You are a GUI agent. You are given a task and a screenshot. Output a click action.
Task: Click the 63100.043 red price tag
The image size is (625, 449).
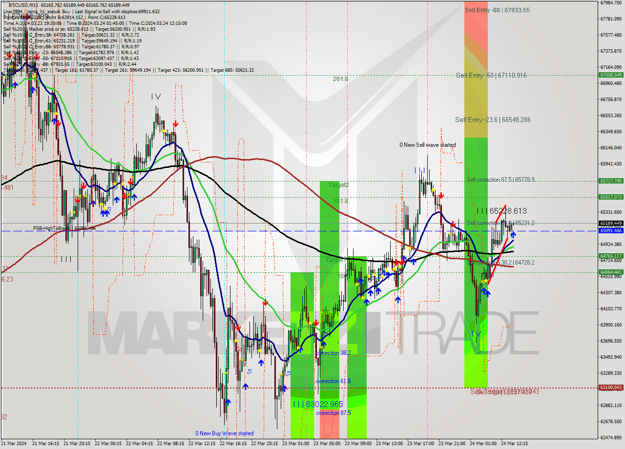click(610, 388)
